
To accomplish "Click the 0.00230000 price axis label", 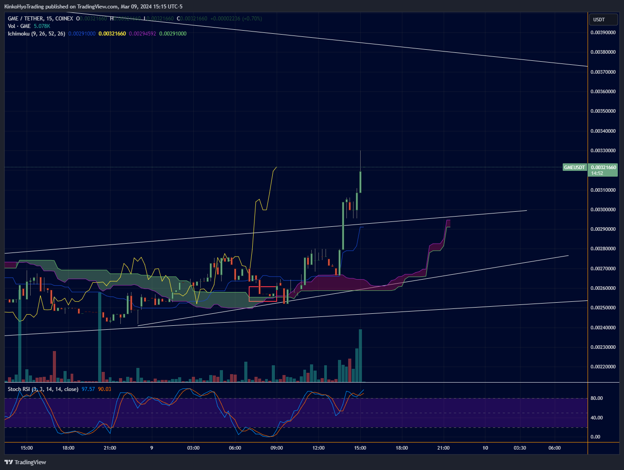I will click(603, 347).
